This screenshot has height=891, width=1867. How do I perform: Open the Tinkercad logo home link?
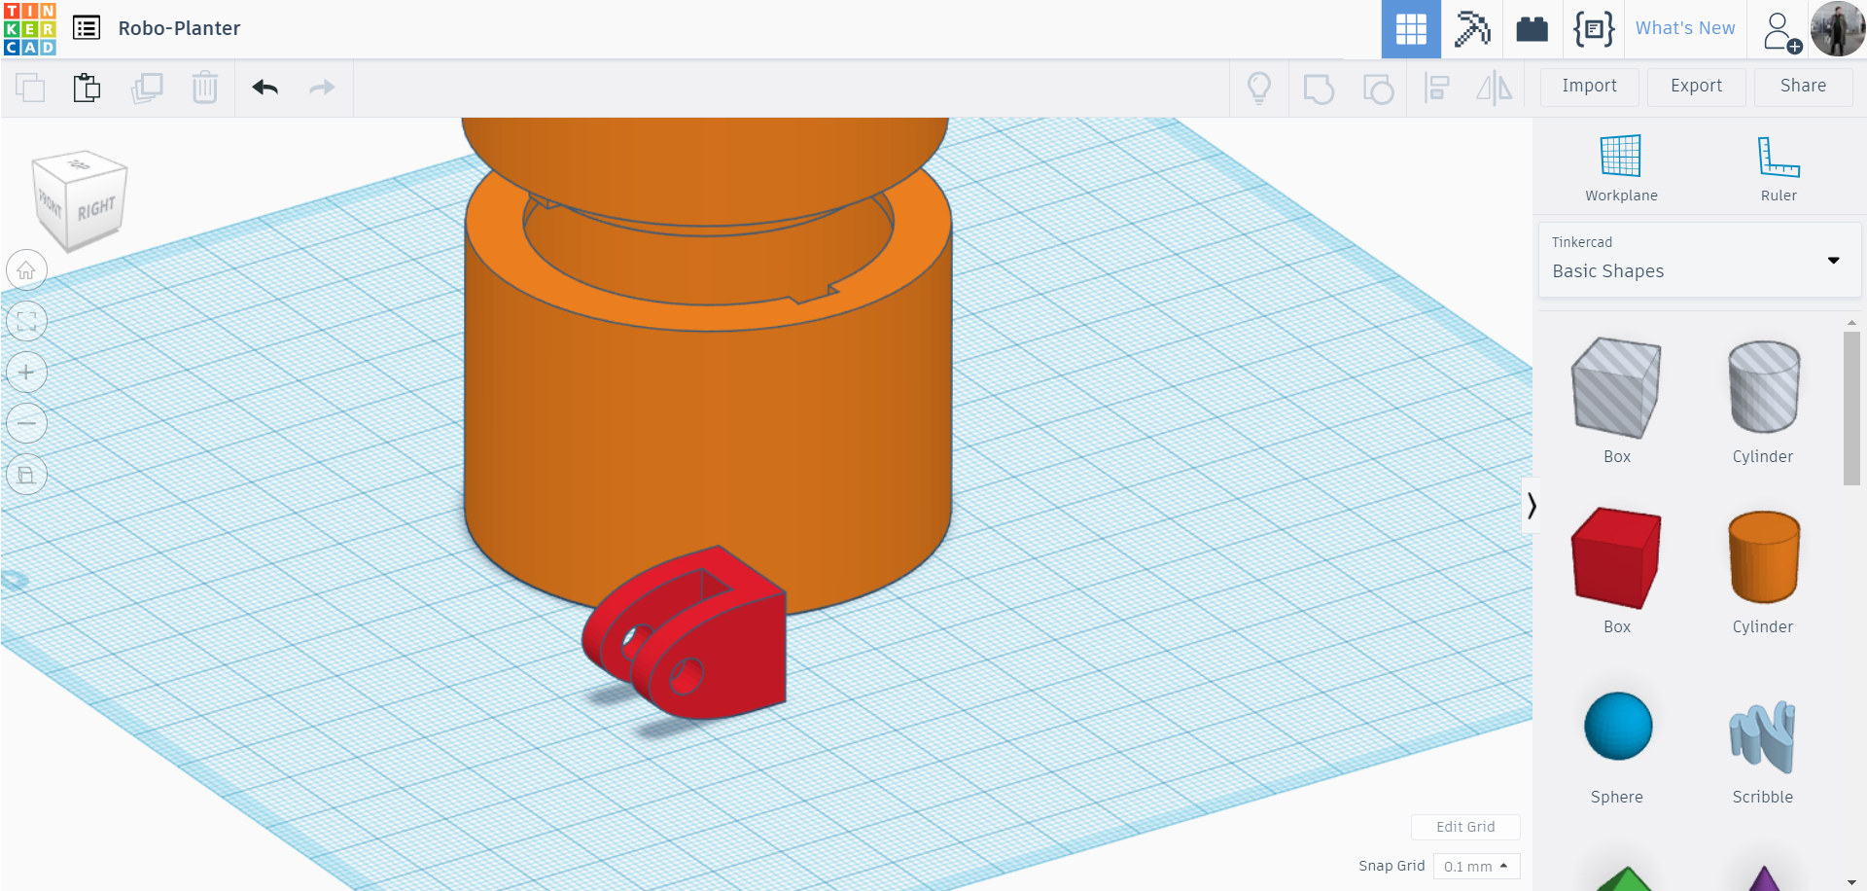click(29, 29)
